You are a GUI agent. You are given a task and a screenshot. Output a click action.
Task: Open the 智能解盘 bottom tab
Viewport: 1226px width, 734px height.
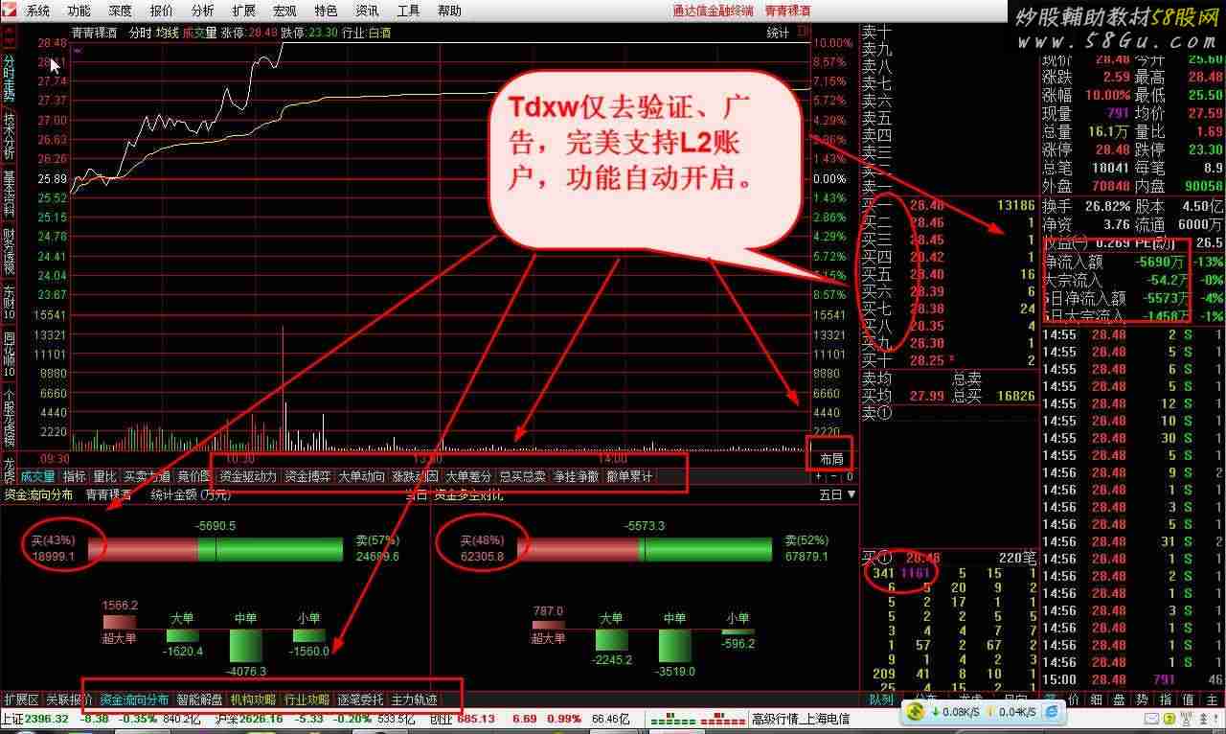(199, 700)
